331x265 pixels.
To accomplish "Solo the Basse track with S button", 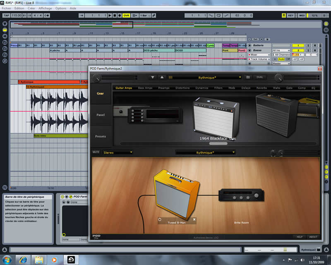I will click(308, 50).
